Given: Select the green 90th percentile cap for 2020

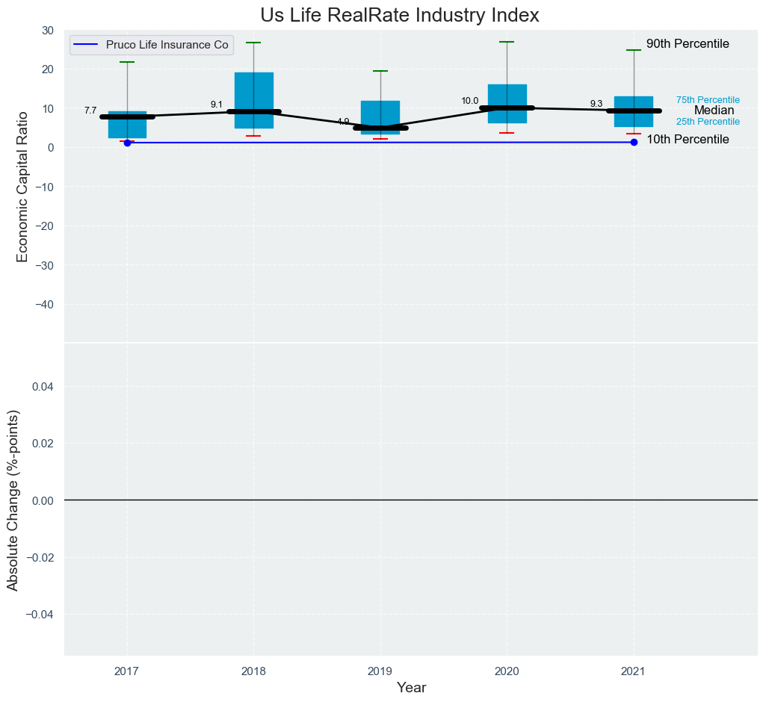Looking at the screenshot, I should tap(507, 42).
